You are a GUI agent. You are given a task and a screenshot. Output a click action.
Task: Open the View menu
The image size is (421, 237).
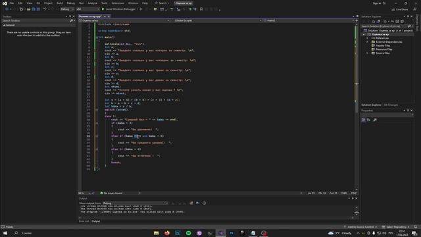(29, 3)
